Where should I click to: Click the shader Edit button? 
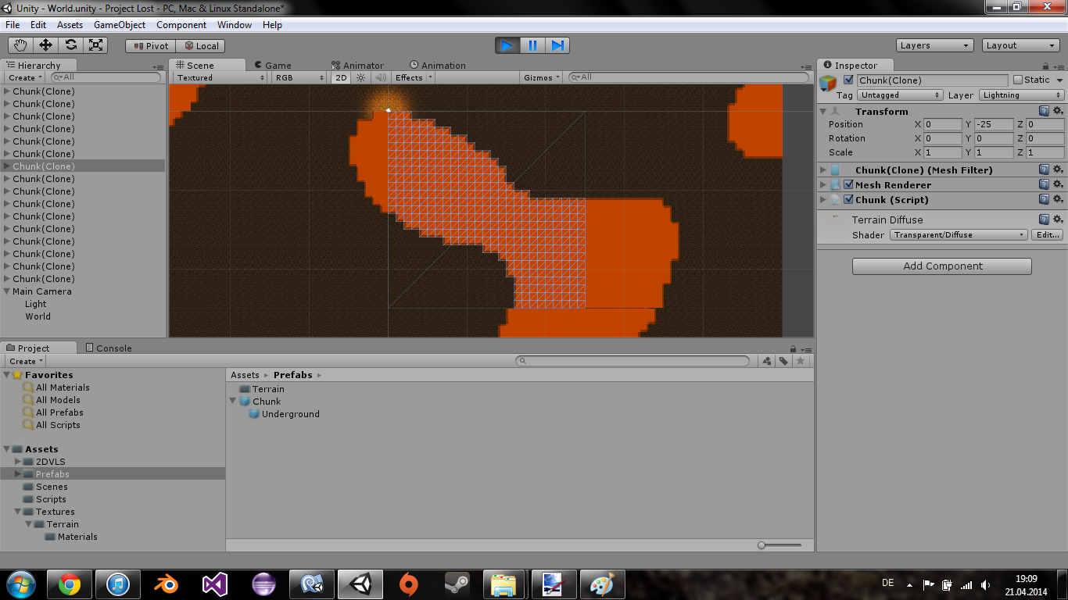(1048, 235)
